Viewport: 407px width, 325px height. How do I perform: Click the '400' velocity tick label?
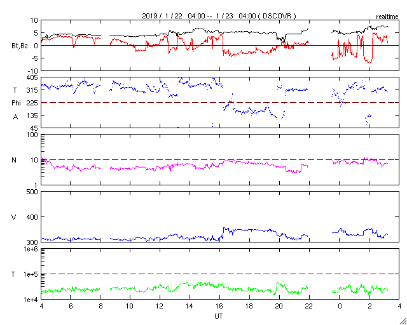32,217
